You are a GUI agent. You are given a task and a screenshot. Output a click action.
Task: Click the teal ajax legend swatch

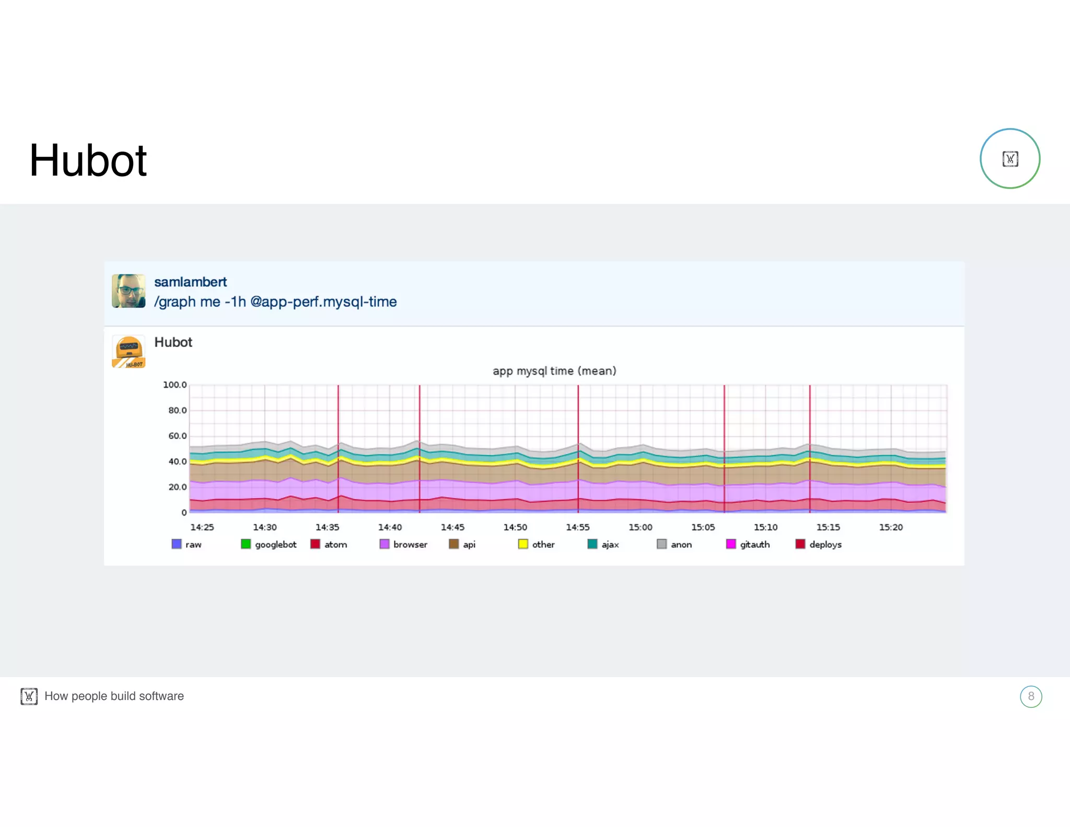pyautogui.click(x=592, y=544)
